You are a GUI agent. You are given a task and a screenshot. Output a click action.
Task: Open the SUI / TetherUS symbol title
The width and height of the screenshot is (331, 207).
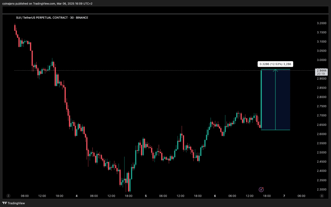52,18
